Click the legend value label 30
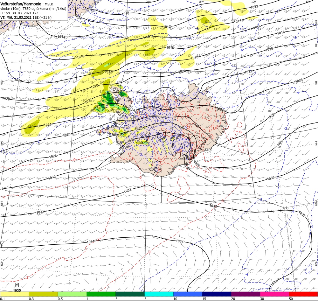The height and width of the screenshot is (301, 318). click(262, 299)
